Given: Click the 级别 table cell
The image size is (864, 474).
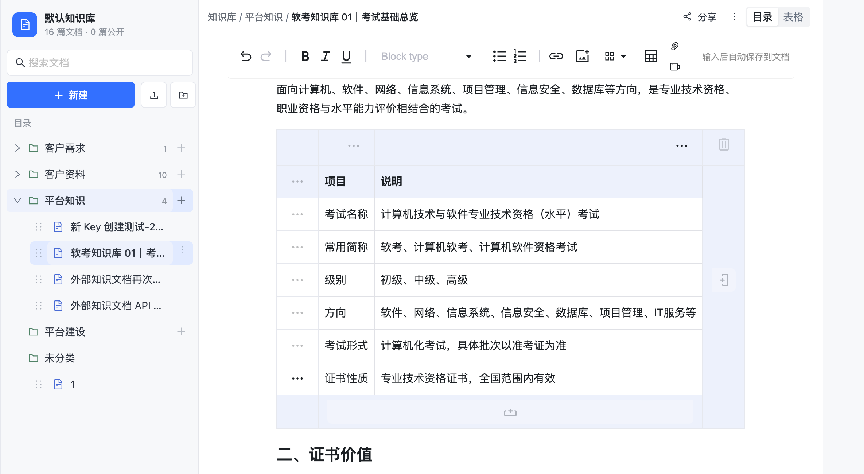Looking at the screenshot, I should coord(346,280).
